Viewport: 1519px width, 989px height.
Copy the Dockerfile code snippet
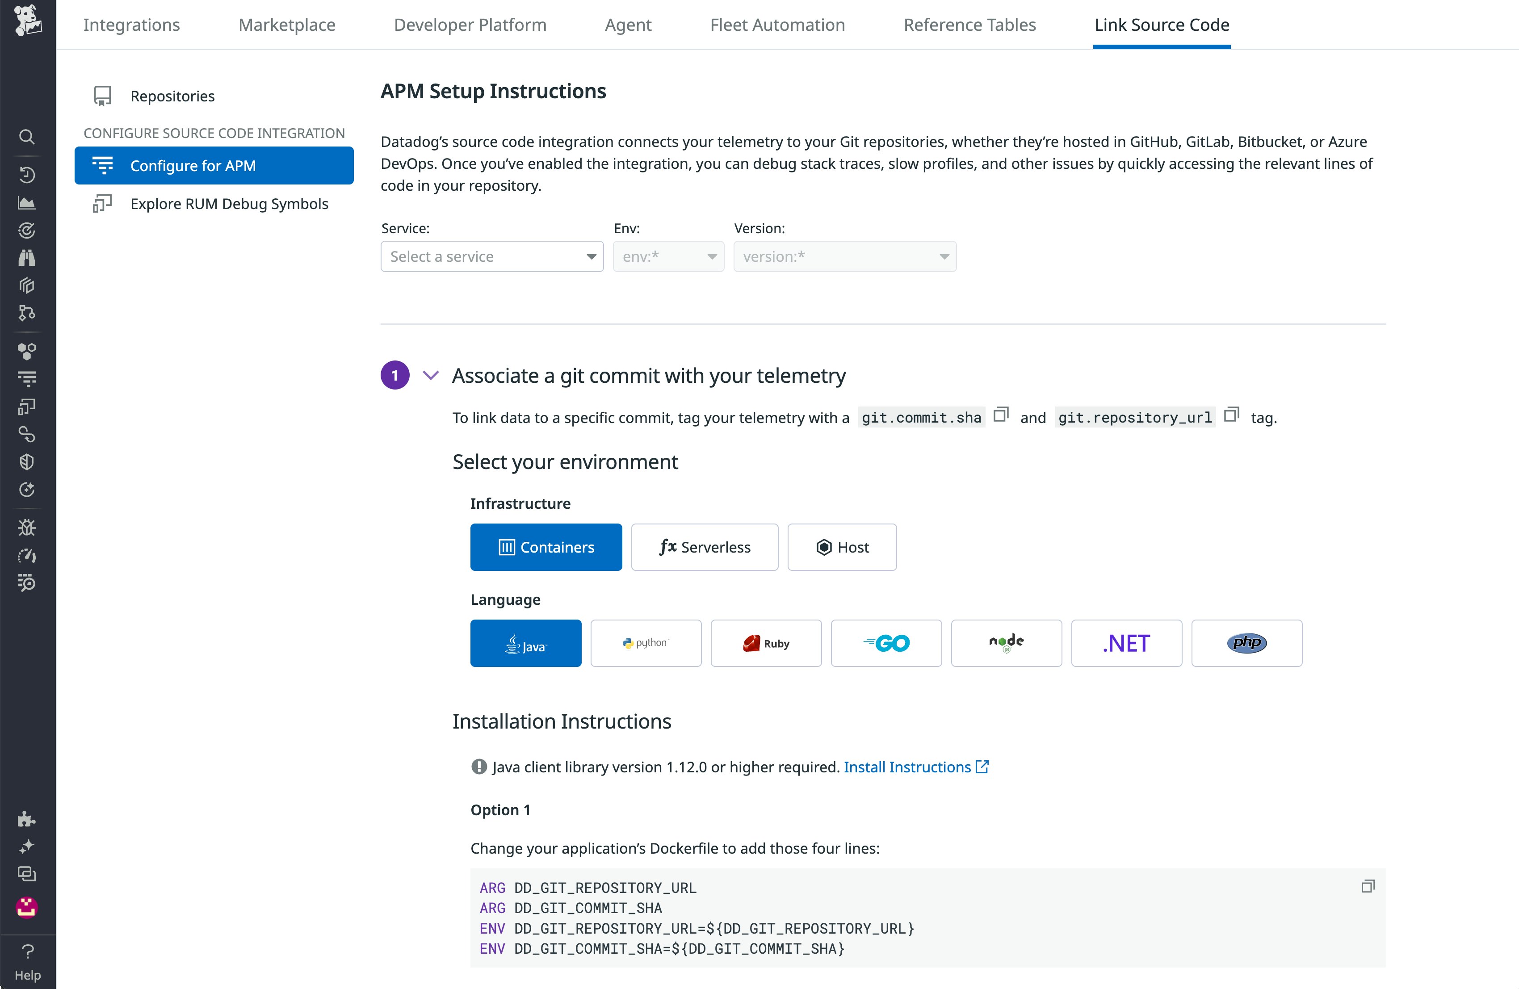1368,887
